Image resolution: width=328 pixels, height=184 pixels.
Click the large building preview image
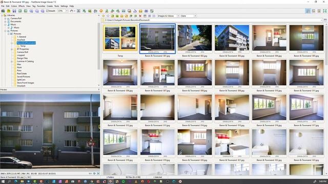tap(50, 131)
